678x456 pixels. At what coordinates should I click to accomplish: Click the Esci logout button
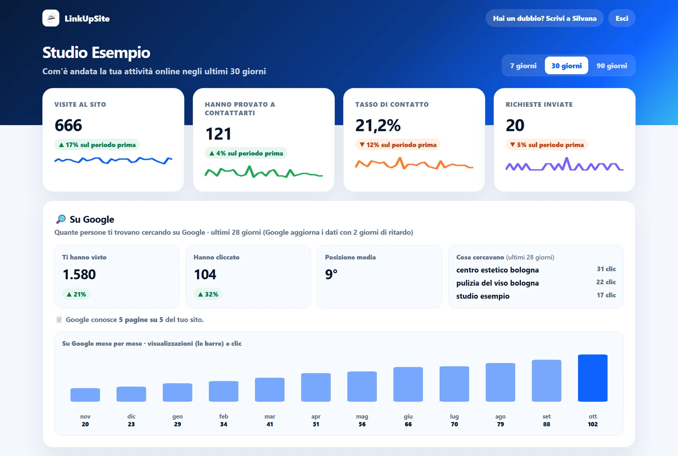click(x=622, y=18)
